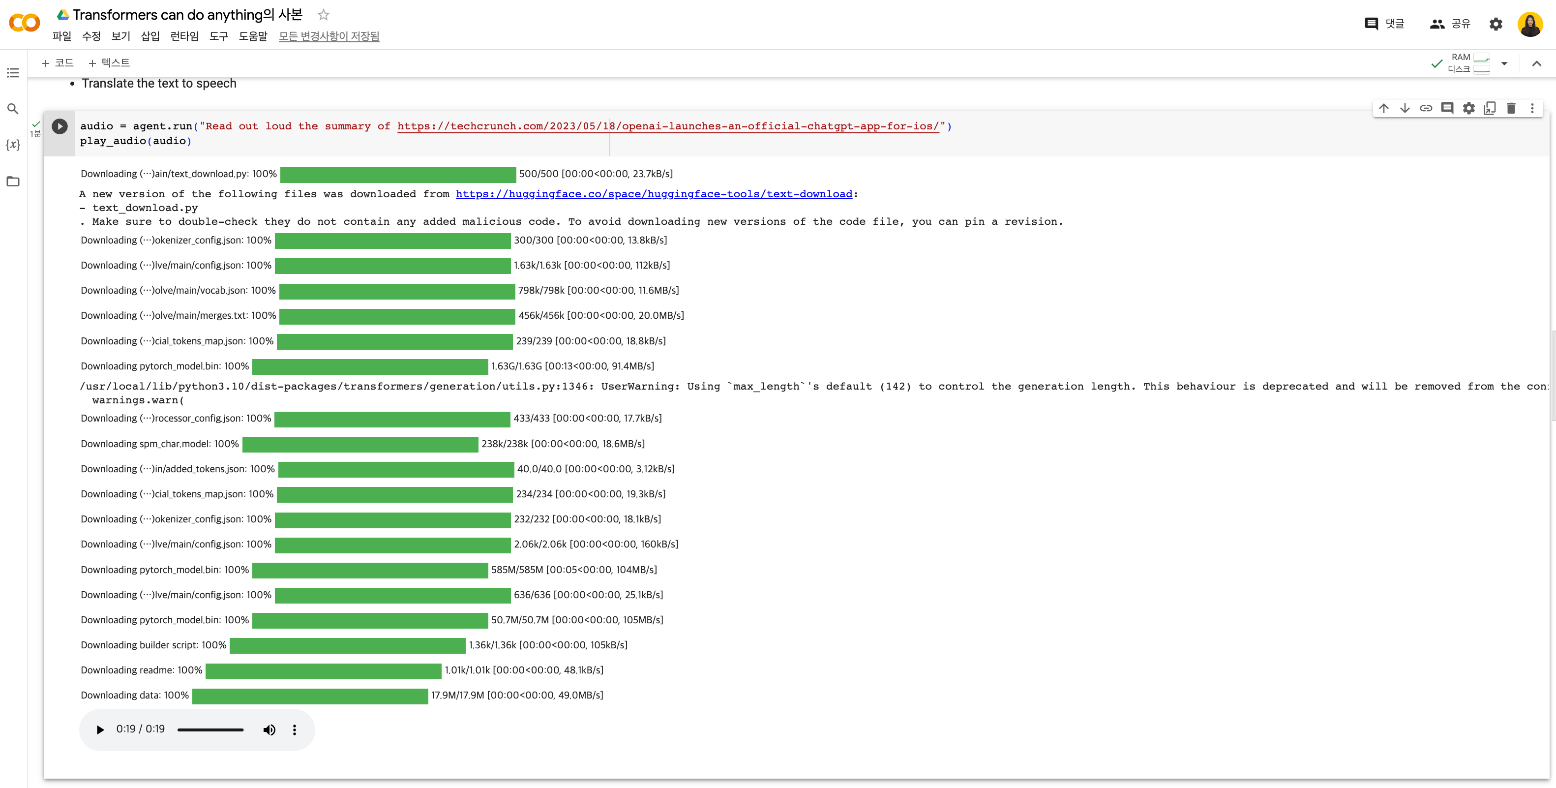Viewport: 1556px width, 788px height.
Task: Open the table of contents sidebar
Action: [x=13, y=73]
